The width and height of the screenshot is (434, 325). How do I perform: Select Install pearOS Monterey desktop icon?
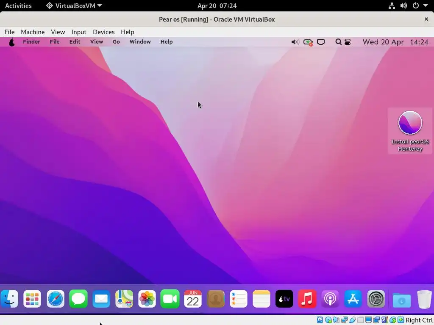pos(410,131)
